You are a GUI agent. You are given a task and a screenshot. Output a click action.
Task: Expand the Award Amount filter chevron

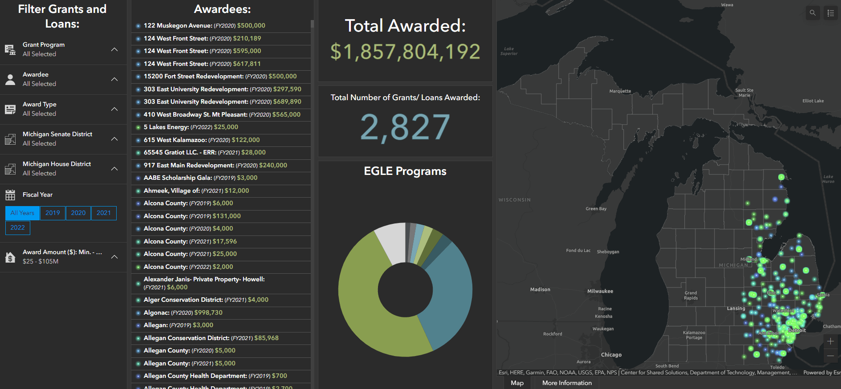pyautogui.click(x=114, y=257)
